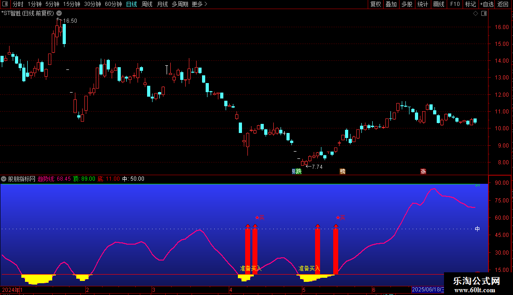Click the 顶: 89.00 value
Screen dimensions: 513x295
84,179
